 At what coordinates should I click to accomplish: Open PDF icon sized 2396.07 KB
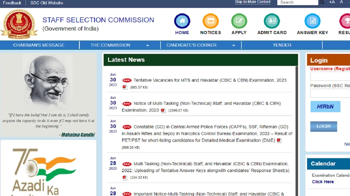163,111
